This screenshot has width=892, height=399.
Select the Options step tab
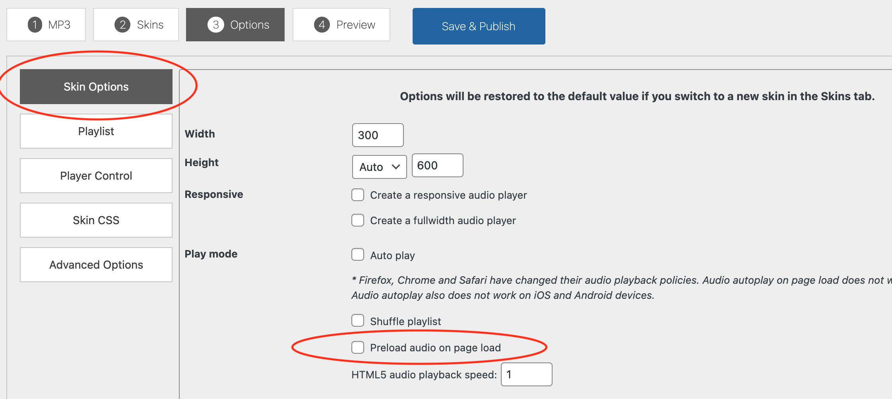pyautogui.click(x=235, y=25)
